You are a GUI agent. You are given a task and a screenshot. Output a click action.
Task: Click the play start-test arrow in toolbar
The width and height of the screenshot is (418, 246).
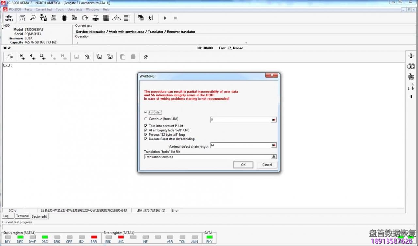165,18
